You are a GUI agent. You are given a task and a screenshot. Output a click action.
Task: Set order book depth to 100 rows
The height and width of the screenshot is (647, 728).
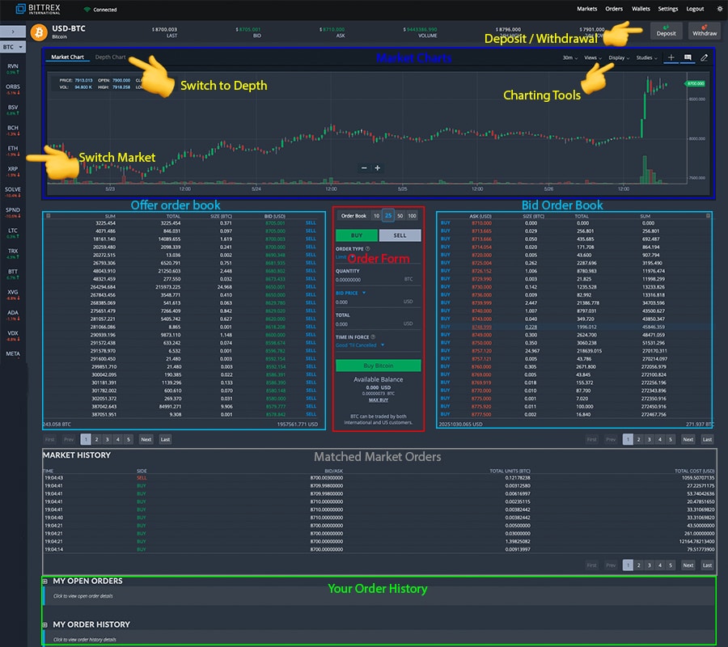point(413,216)
